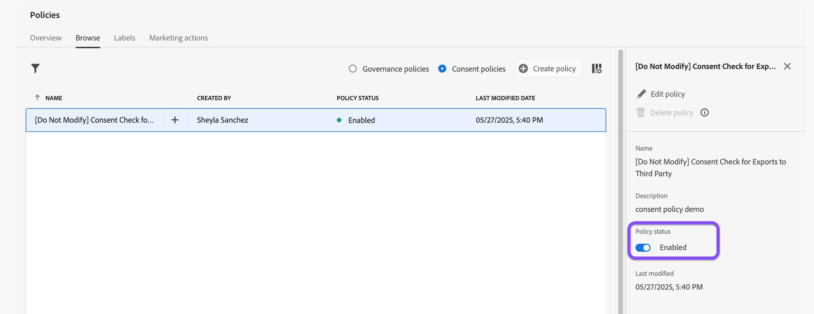The height and width of the screenshot is (314, 814).
Task: Sort by the NAME column arrow
Action: pyautogui.click(x=37, y=97)
